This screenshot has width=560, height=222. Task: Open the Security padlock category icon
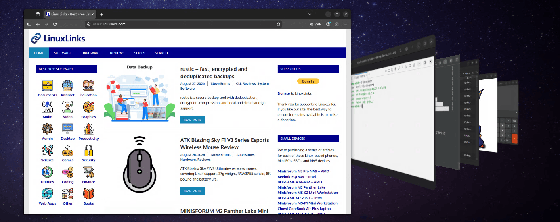click(x=88, y=151)
